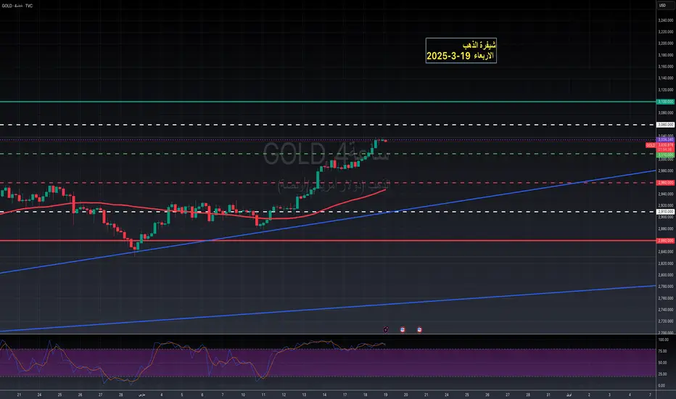This screenshot has height=399, width=676.
Task: Click the 75.00 level on oscillator scale
Action: (x=663, y=351)
